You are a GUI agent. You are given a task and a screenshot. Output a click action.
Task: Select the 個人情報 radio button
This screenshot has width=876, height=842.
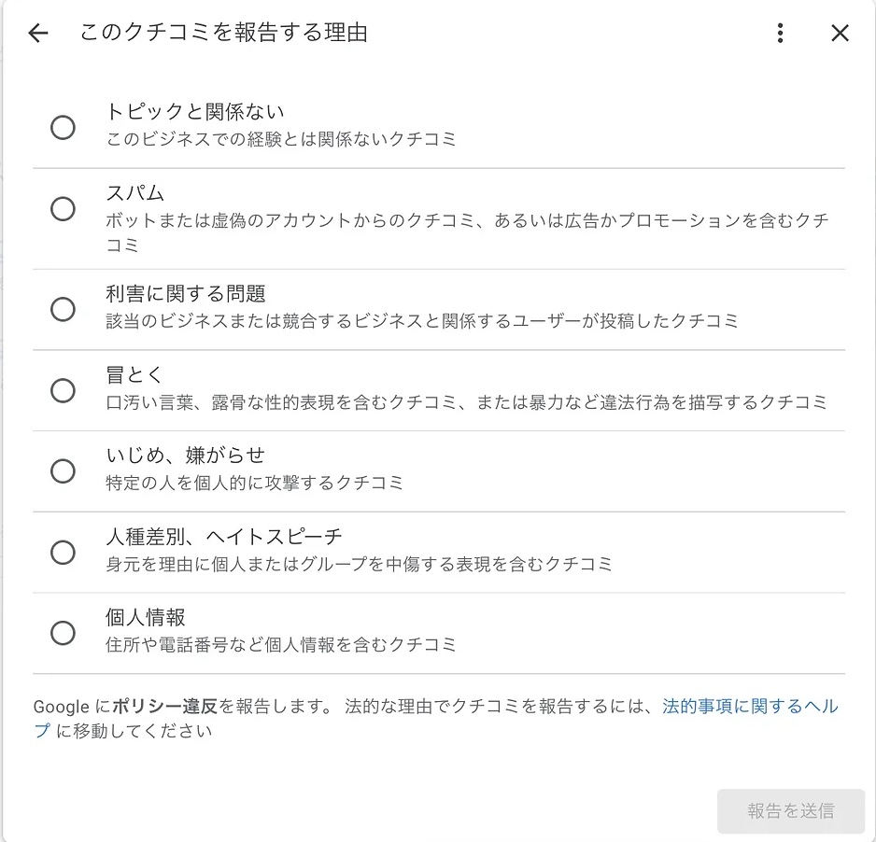point(63,634)
